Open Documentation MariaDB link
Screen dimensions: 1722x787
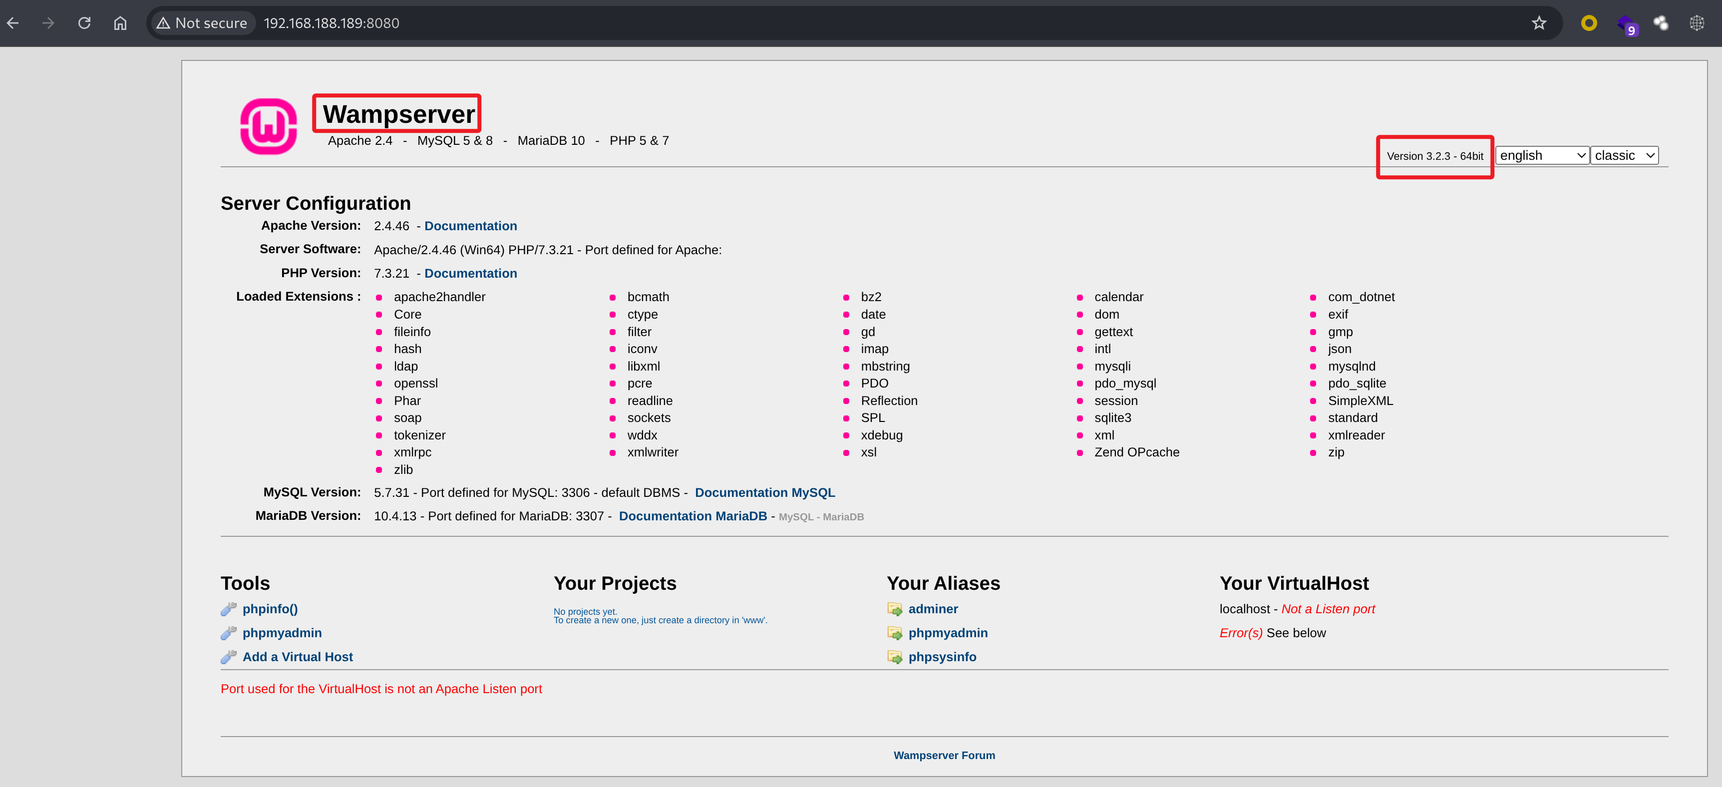click(692, 516)
